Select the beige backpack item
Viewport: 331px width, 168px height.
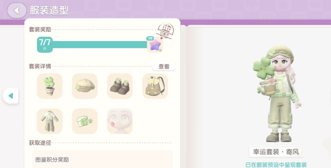155,86
